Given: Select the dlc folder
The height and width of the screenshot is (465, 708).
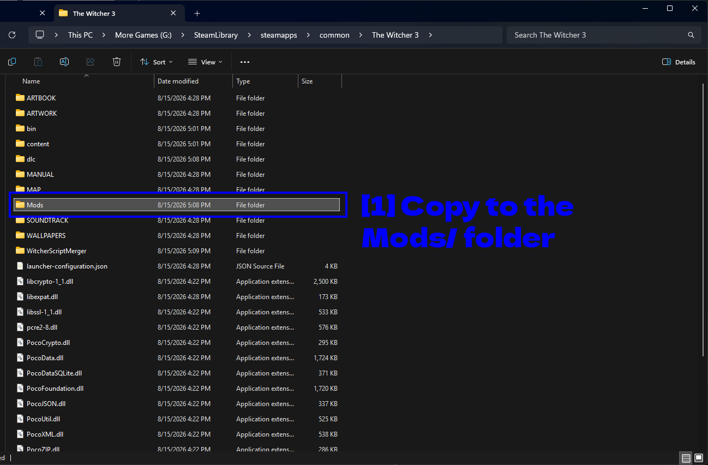Looking at the screenshot, I should 177,159.
